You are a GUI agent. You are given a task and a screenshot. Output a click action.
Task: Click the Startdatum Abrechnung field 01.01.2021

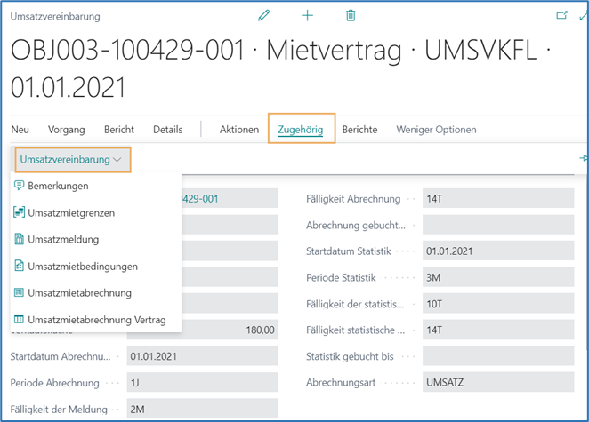click(x=202, y=356)
